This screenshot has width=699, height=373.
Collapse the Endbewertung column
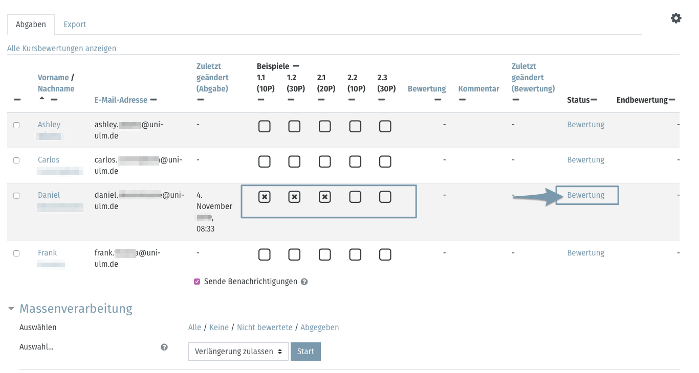tap(671, 100)
